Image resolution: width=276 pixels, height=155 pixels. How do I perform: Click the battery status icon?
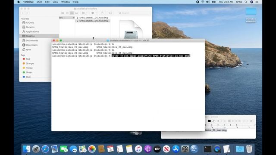click(x=214, y=2)
